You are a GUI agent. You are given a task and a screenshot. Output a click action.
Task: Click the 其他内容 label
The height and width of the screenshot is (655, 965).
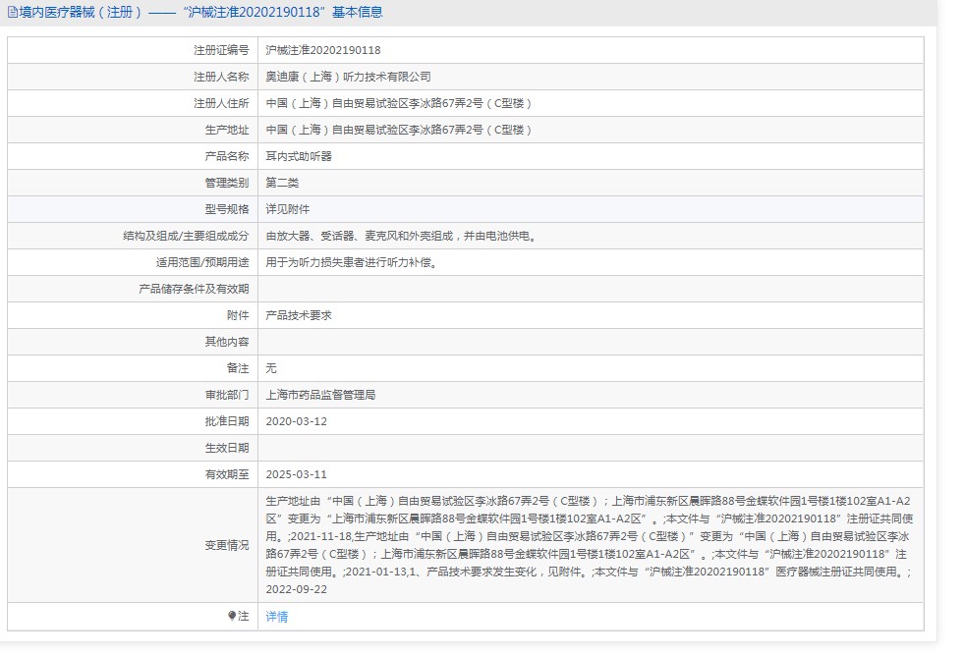pyautogui.click(x=226, y=342)
